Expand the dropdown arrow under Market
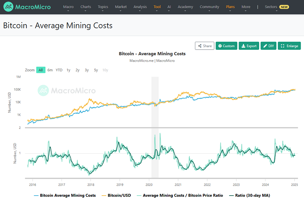The height and width of the screenshot is (212, 304). tap(120, 11)
